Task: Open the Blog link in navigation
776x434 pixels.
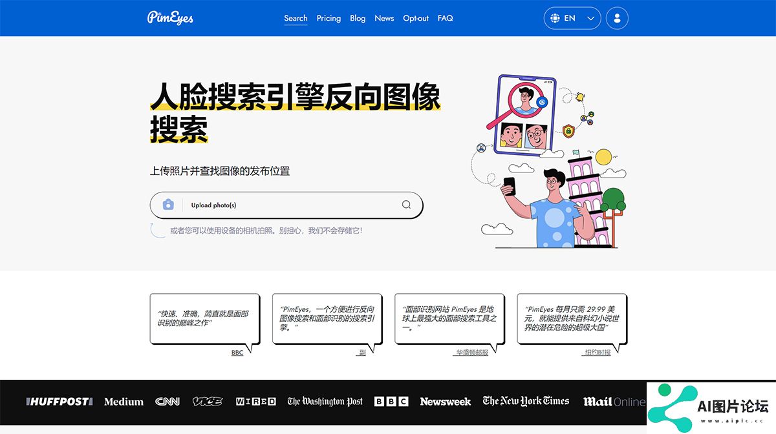Action: [x=358, y=18]
